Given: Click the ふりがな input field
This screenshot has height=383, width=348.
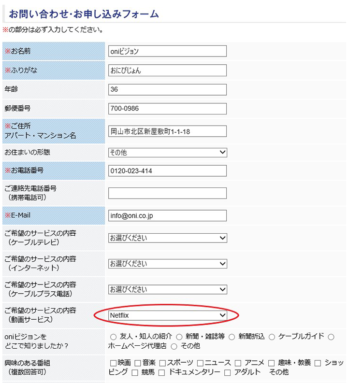Looking at the screenshot, I should coord(167,71).
